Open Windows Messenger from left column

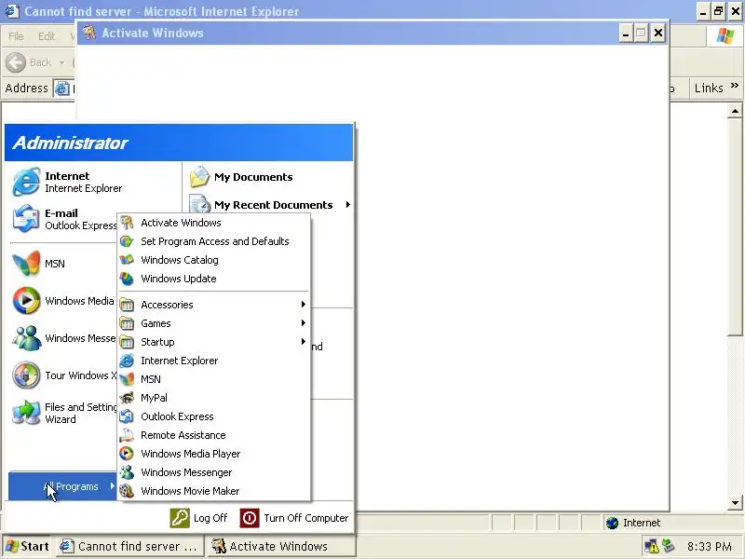[x=63, y=338]
